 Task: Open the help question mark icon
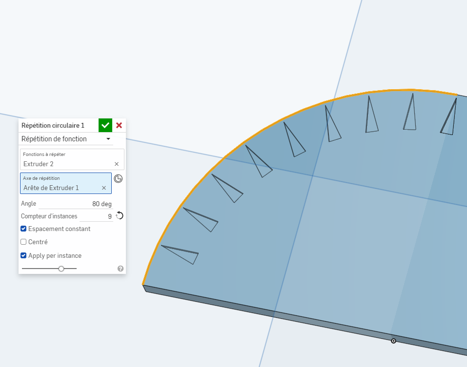pyautogui.click(x=121, y=269)
